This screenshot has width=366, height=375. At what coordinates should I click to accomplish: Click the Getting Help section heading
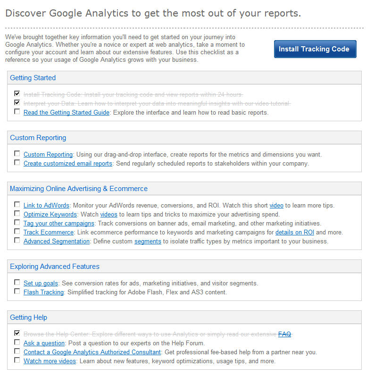pos(28,317)
